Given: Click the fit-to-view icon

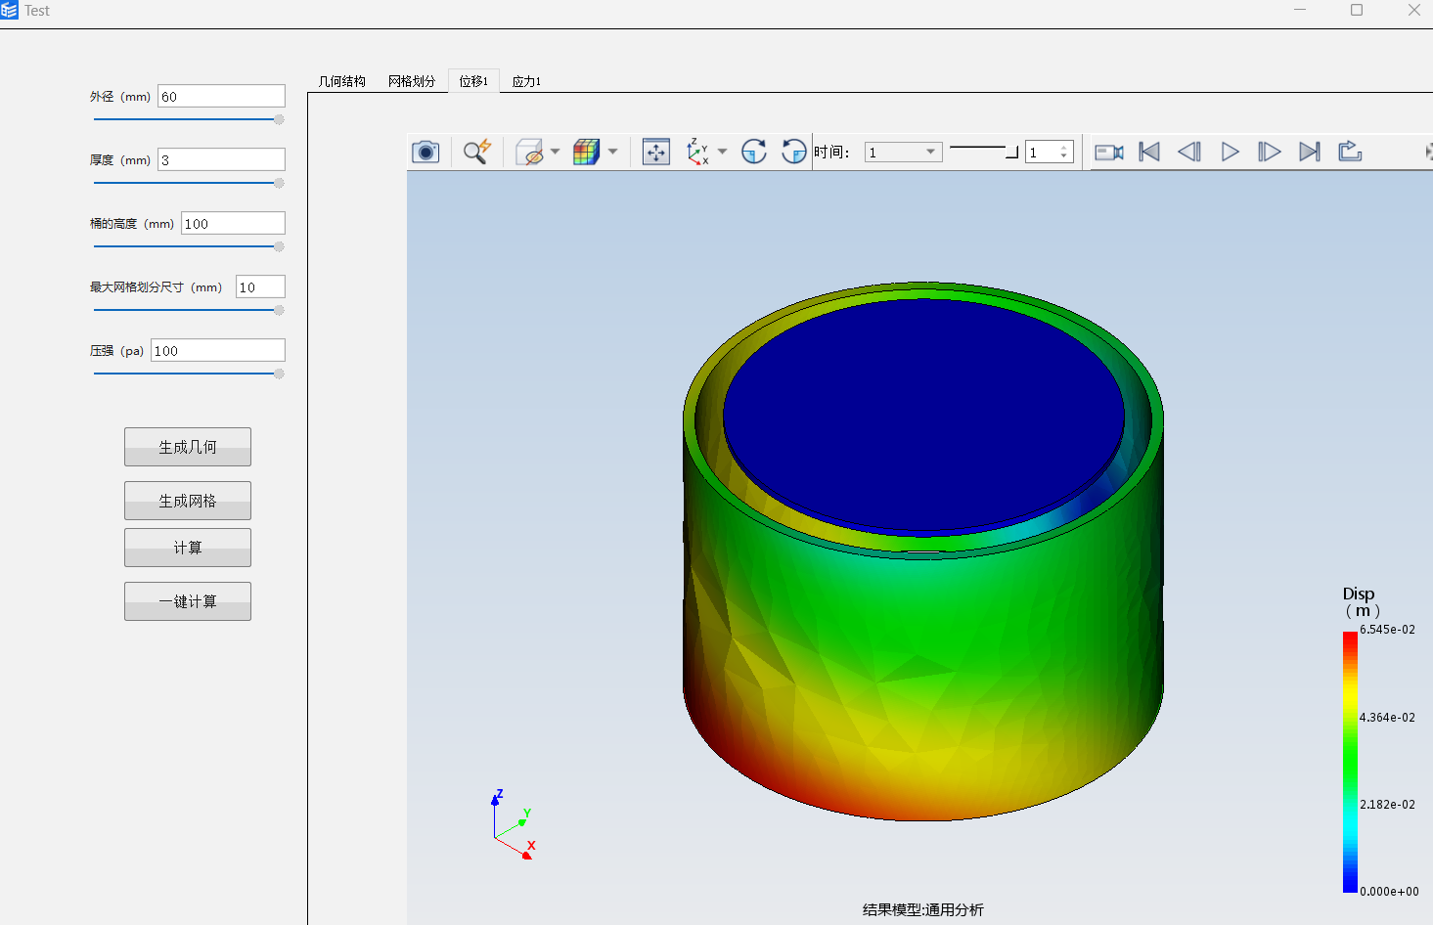Looking at the screenshot, I should click(656, 152).
